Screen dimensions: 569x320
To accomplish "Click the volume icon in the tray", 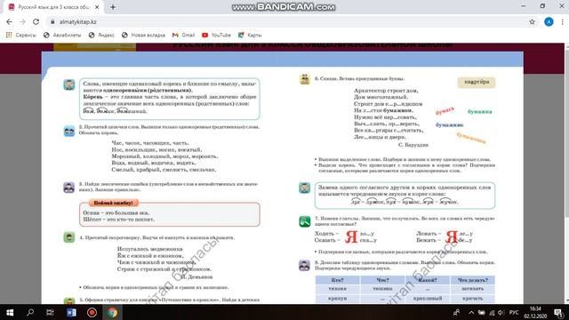I will pos(501,312).
